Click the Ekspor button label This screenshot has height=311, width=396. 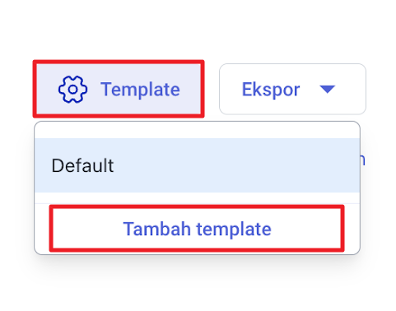pos(292,89)
